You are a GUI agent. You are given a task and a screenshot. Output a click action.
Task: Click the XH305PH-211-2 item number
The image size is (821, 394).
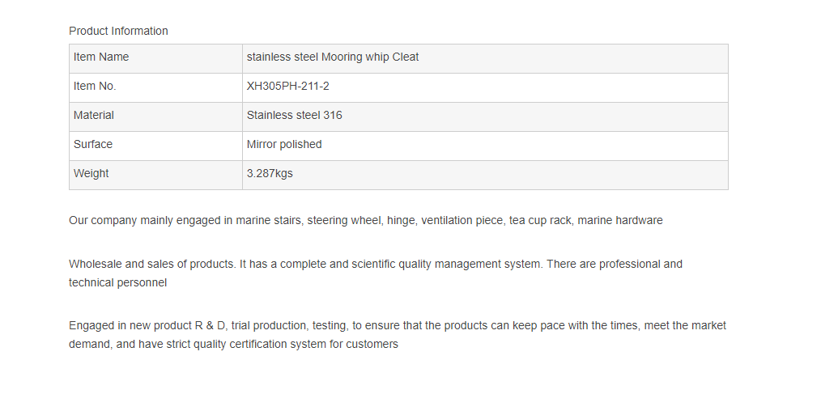point(287,86)
